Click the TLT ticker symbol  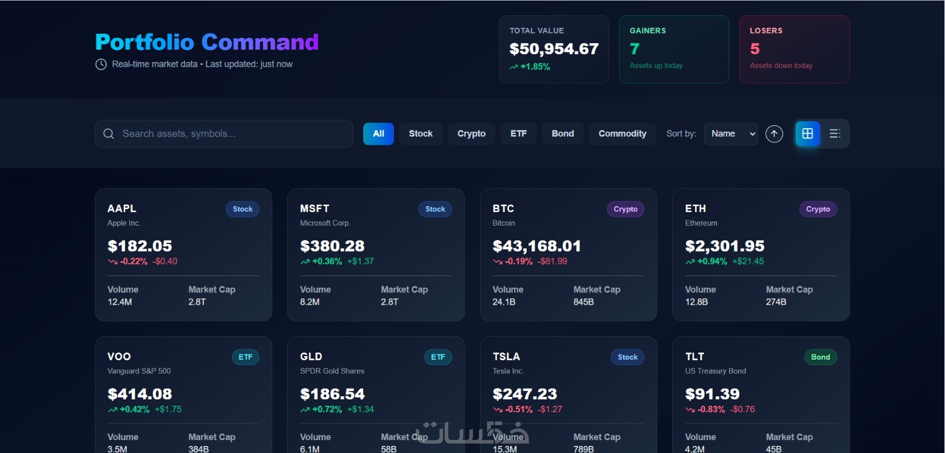coord(695,357)
